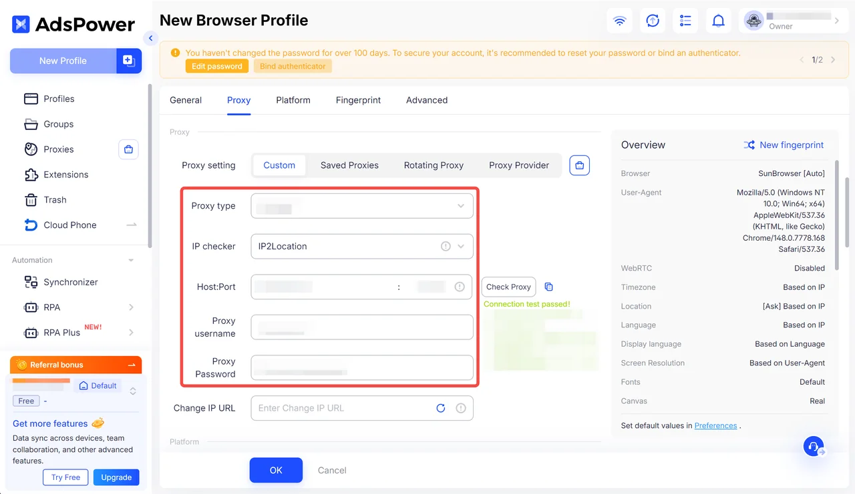Click the Bind authenticator button
855x494 pixels.
293,66
